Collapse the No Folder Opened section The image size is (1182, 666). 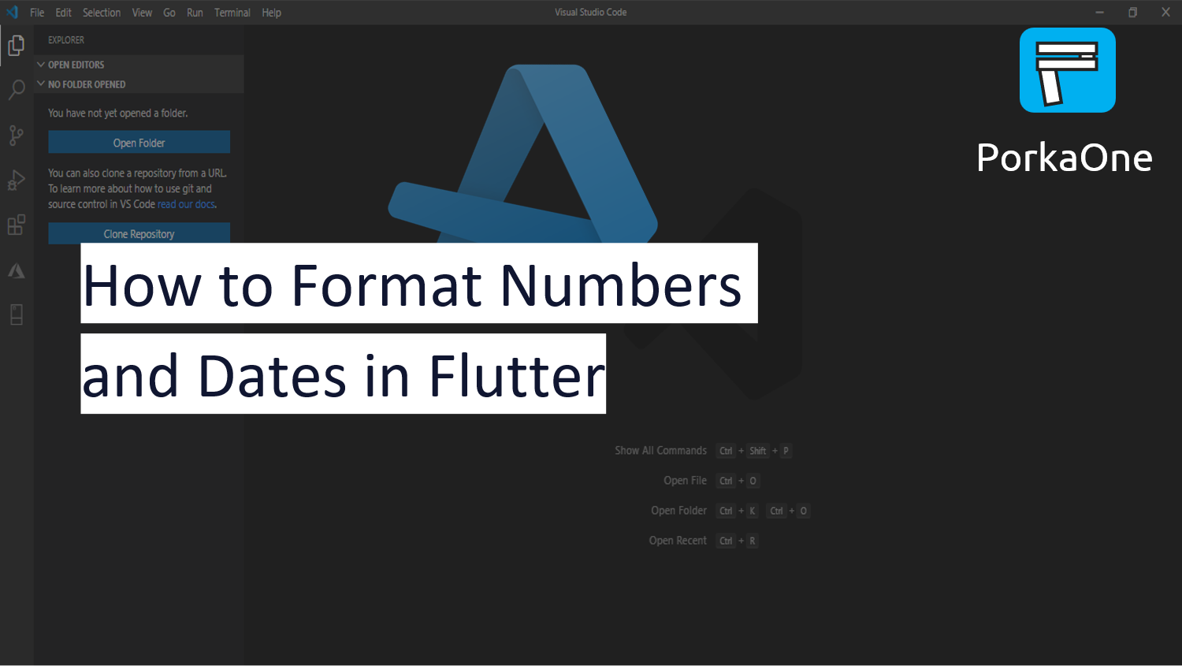coord(139,84)
